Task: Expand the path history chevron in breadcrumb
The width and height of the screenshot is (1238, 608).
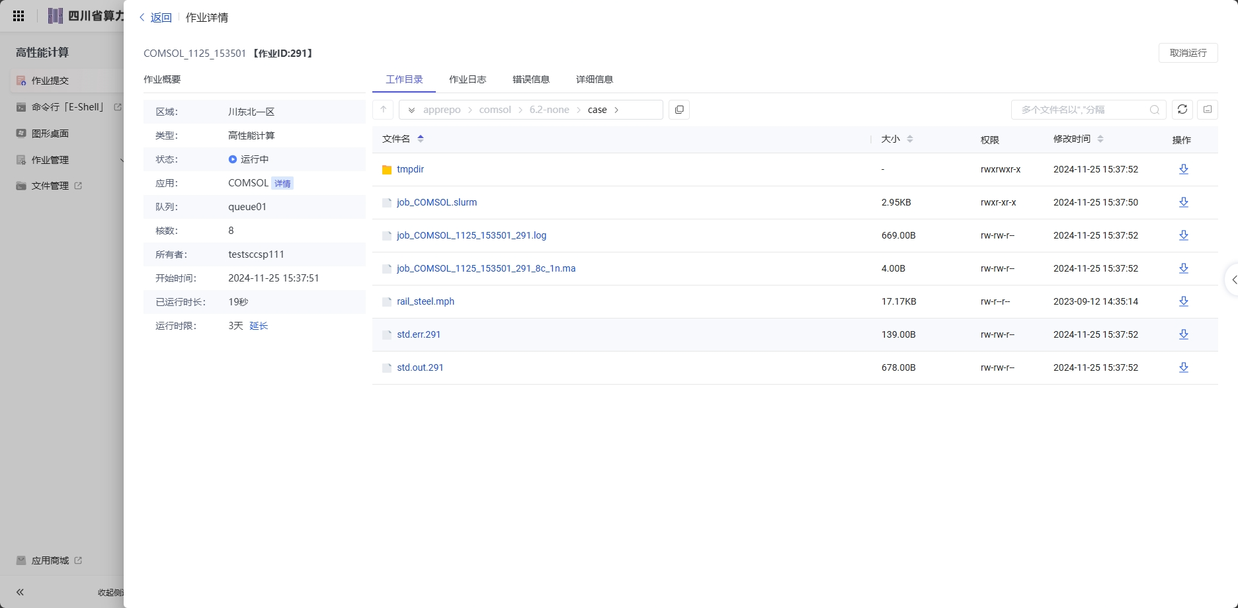Action: click(411, 110)
